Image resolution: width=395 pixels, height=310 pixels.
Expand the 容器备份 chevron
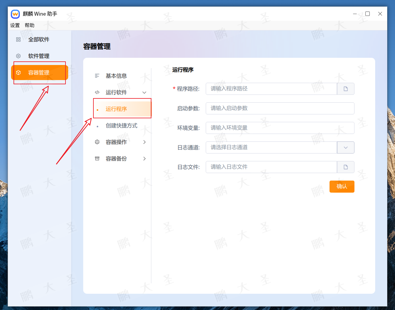144,159
